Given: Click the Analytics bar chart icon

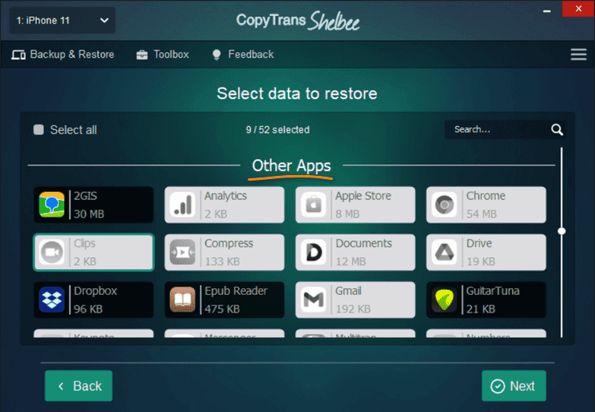Looking at the screenshot, I should coord(183,205).
